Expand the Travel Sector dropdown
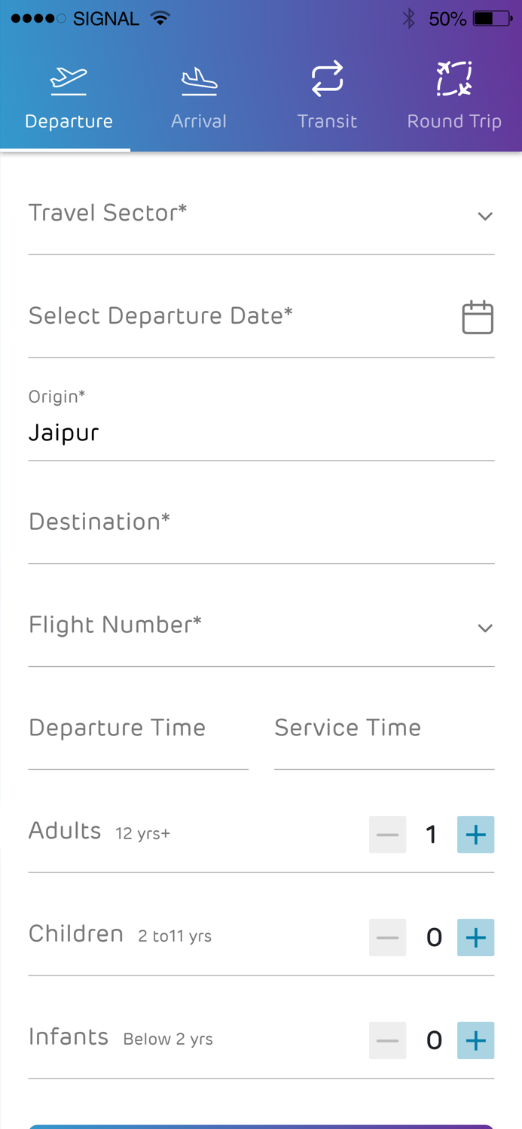 click(484, 216)
